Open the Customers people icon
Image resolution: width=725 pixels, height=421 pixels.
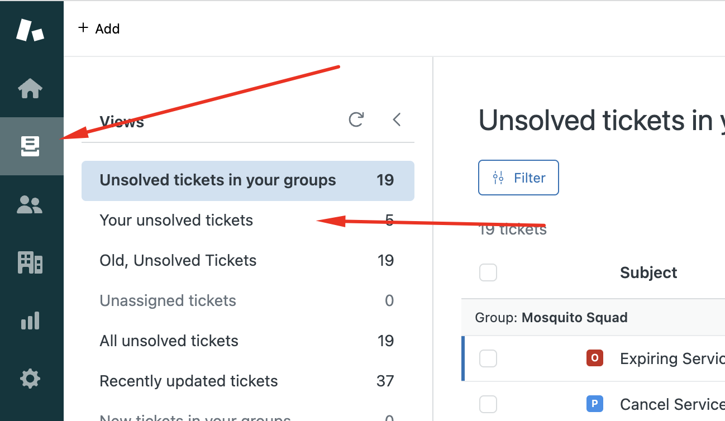pyautogui.click(x=30, y=205)
